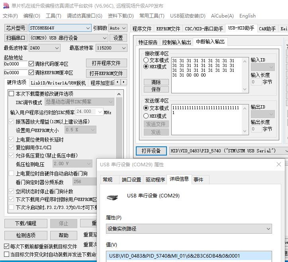
Task: Click the application logo icon in title bar
Action: coord(6,6)
